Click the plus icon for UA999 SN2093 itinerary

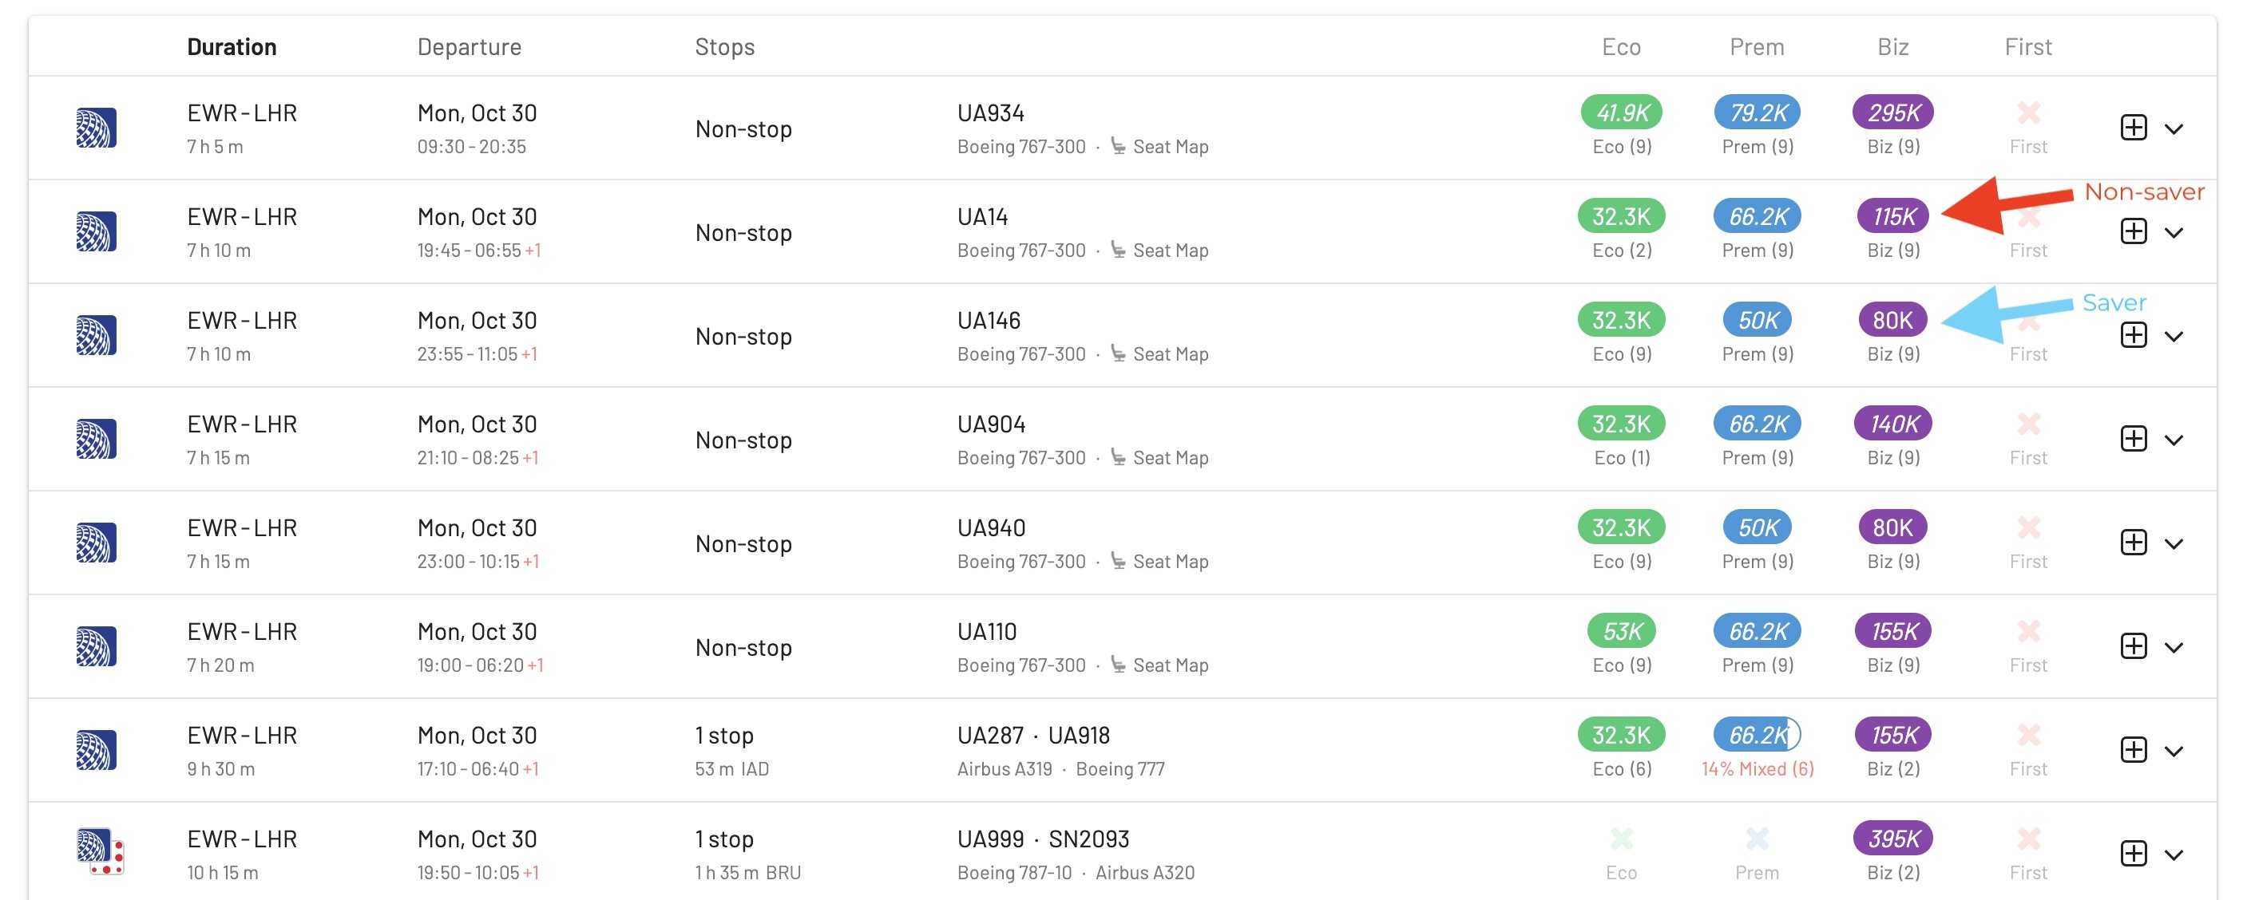[x=2134, y=854]
